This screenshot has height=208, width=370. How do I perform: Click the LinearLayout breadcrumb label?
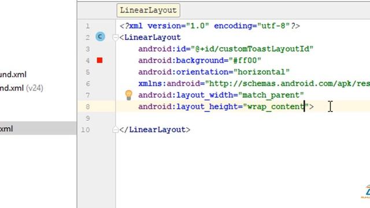click(148, 10)
